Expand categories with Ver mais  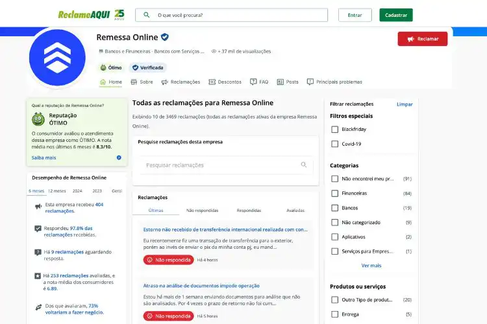pos(371,266)
